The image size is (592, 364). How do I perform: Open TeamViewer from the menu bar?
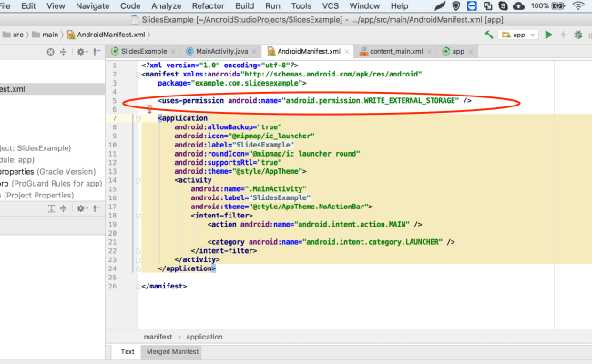(x=472, y=5)
